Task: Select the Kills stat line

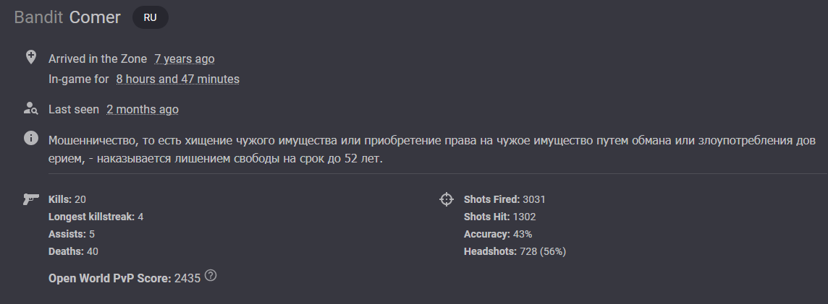Action: pyautogui.click(x=67, y=199)
